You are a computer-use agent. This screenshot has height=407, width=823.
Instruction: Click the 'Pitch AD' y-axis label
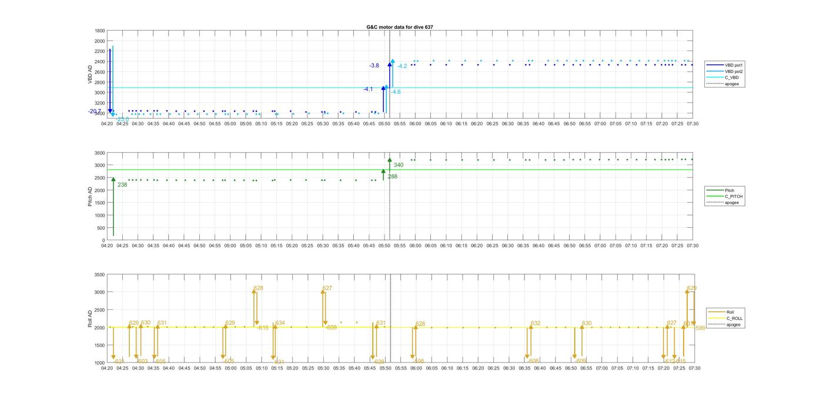(x=91, y=196)
